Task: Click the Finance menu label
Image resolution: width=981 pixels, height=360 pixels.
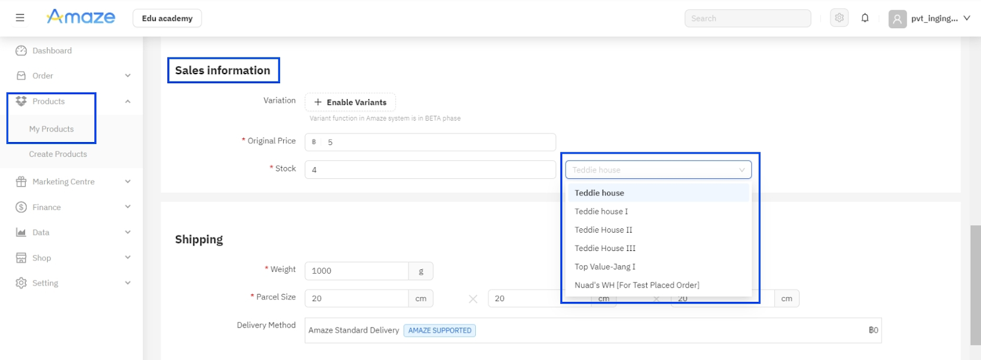Action: pyautogui.click(x=47, y=208)
